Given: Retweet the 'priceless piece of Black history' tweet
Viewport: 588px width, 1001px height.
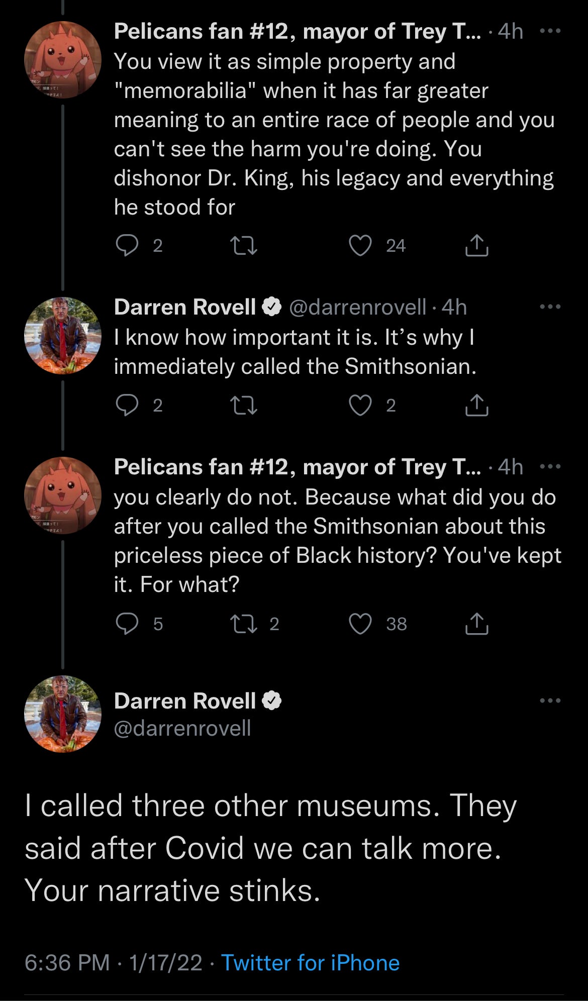Looking at the screenshot, I should [243, 624].
